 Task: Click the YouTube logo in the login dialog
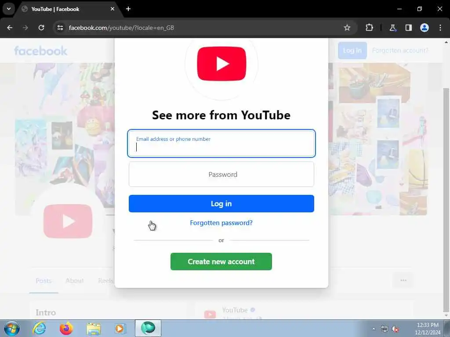221,64
